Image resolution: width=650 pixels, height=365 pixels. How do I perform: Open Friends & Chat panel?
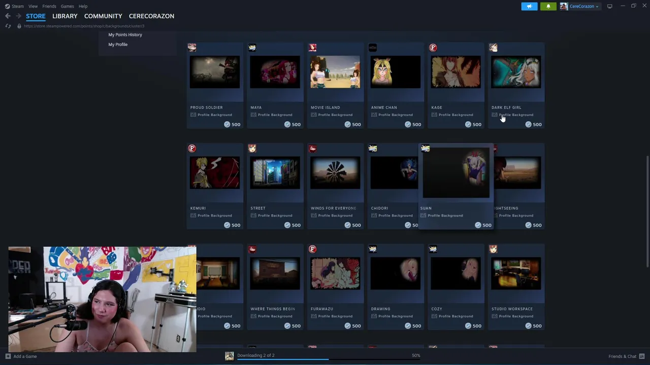point(627,356)
